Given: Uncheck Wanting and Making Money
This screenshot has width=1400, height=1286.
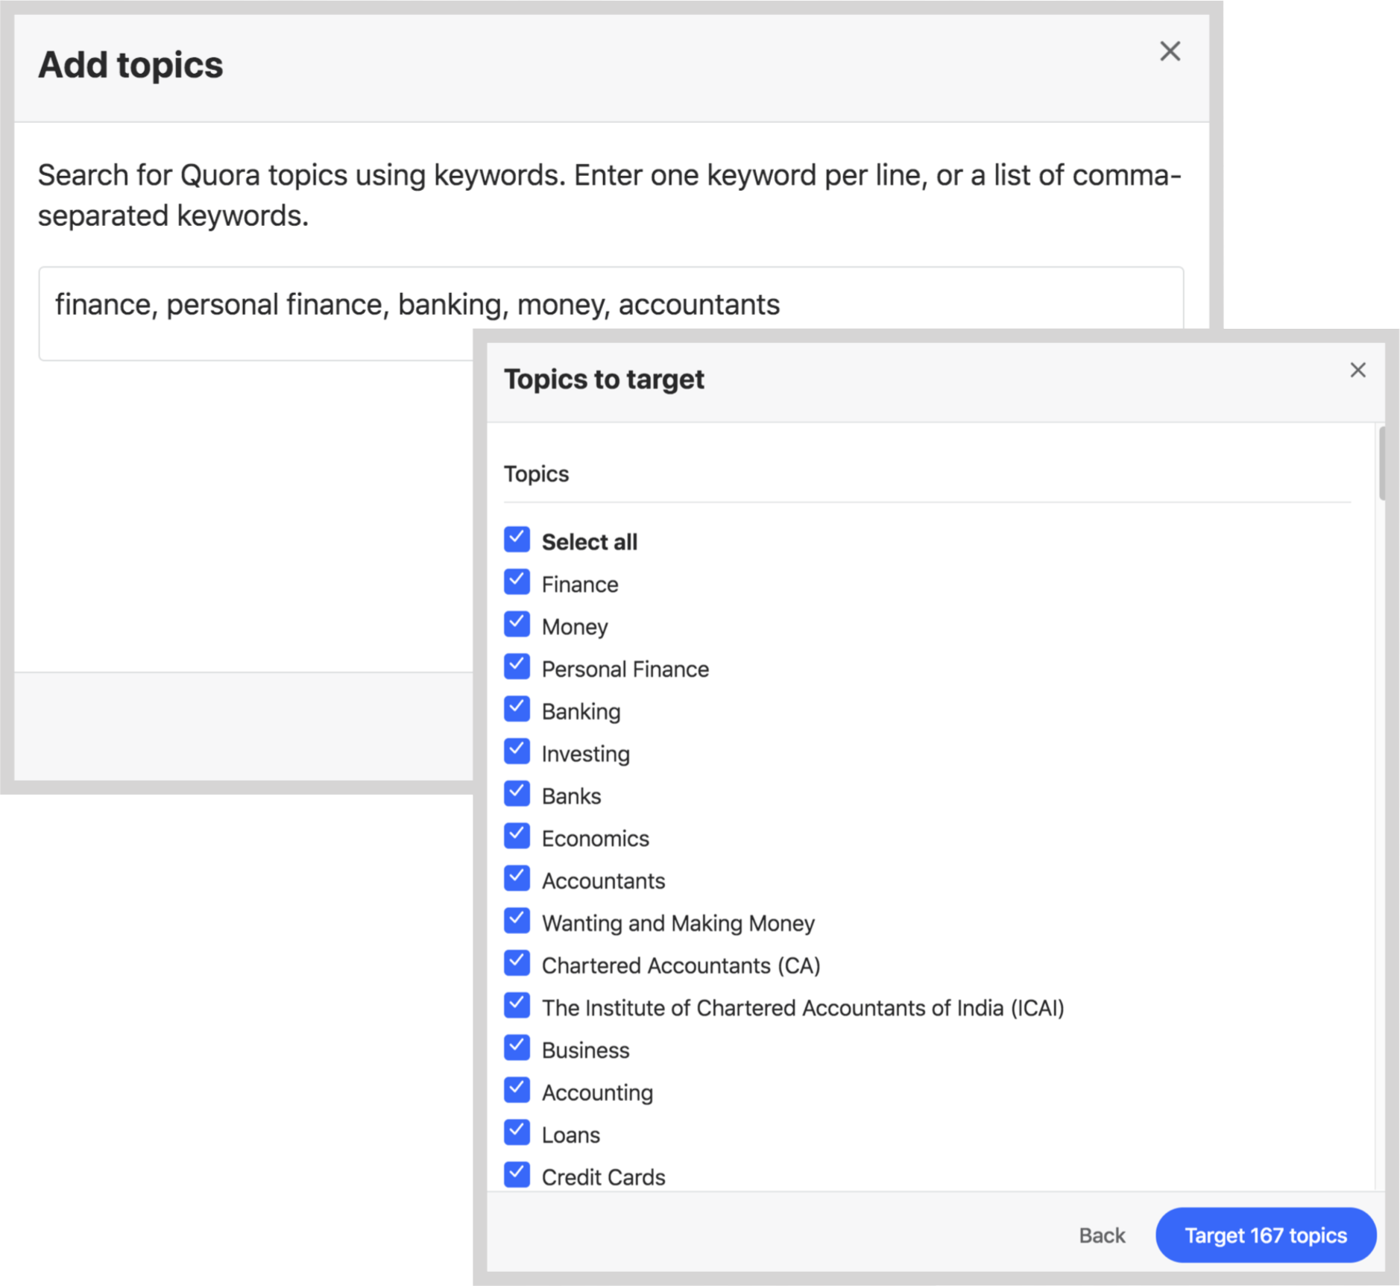Looking at the screenshot, I should [517, 921].
